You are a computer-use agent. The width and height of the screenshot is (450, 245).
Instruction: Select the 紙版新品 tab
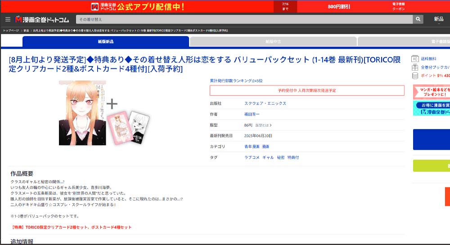point(106,41)
